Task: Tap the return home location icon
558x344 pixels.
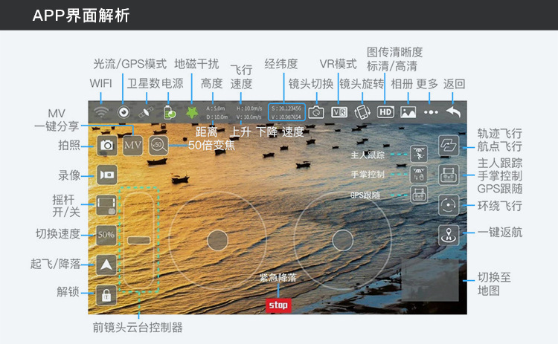Action: click(449, 235)
